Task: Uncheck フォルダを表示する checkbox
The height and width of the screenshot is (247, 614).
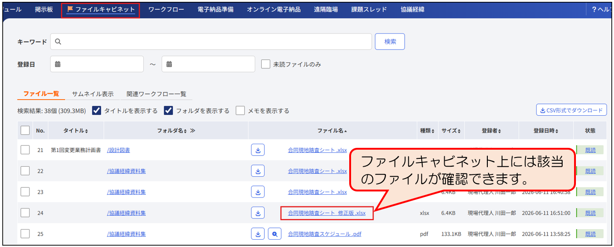Action: 168,111
